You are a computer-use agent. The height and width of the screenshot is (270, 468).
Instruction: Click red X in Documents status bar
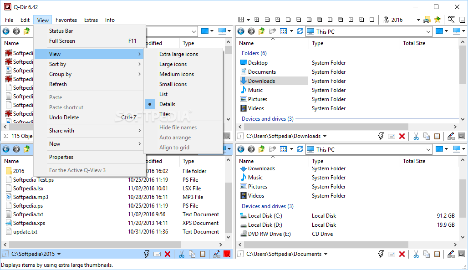tap(402, 254)
